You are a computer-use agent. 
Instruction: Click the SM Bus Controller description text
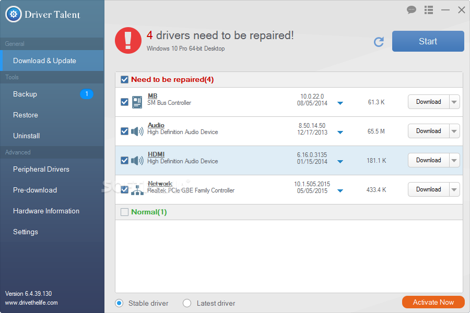click(x=169, y=103)
